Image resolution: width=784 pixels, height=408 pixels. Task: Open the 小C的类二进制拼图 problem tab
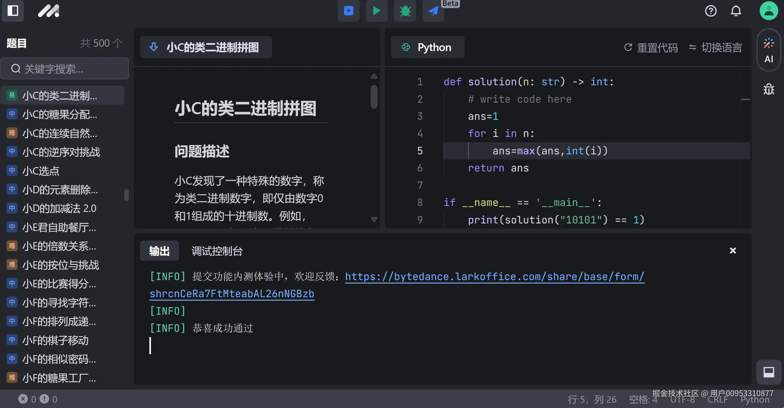[x=206, y=47]
